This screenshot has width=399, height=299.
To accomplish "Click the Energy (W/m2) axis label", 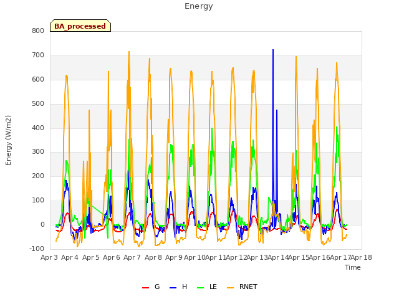I will [x=8, y=140].
